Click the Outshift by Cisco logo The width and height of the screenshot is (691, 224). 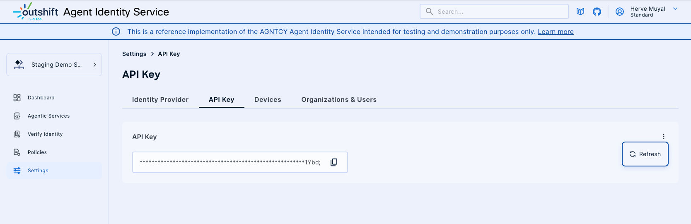coord(36,12)
